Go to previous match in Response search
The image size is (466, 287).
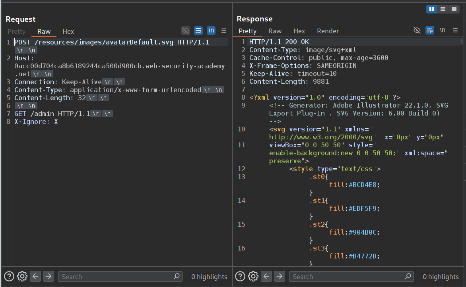266,276
